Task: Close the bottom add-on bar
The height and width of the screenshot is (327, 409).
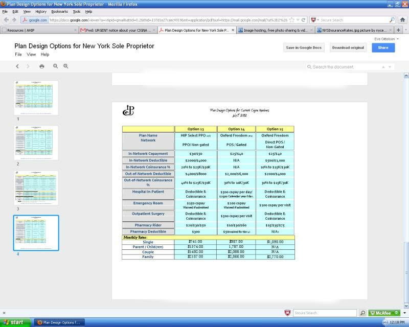Action: coord(4,313)
